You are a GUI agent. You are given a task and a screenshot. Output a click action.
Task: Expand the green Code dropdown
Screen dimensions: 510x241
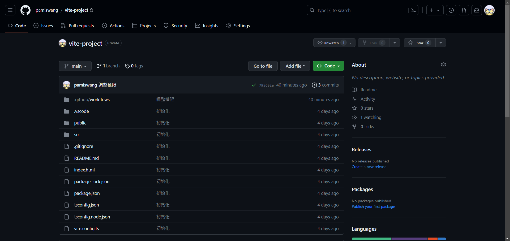click(x=328, y=66)
